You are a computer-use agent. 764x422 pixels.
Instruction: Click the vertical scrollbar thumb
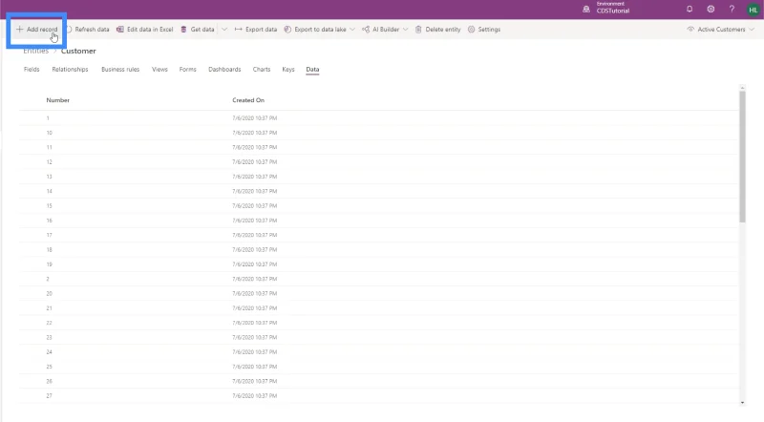pyautogui.click(x=742, y=157)
